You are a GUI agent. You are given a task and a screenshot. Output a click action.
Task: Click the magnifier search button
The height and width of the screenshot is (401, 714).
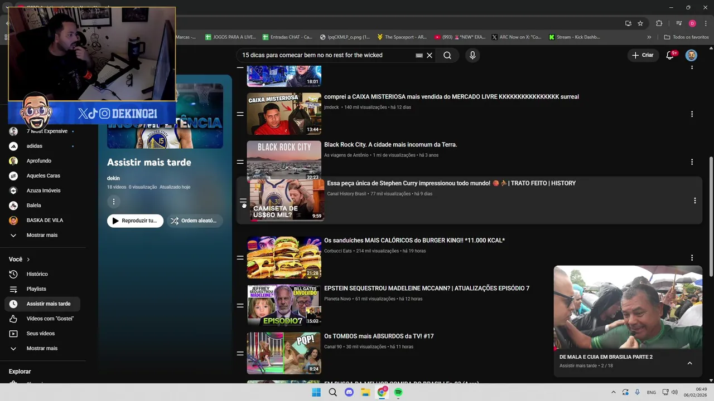(447, 55)
